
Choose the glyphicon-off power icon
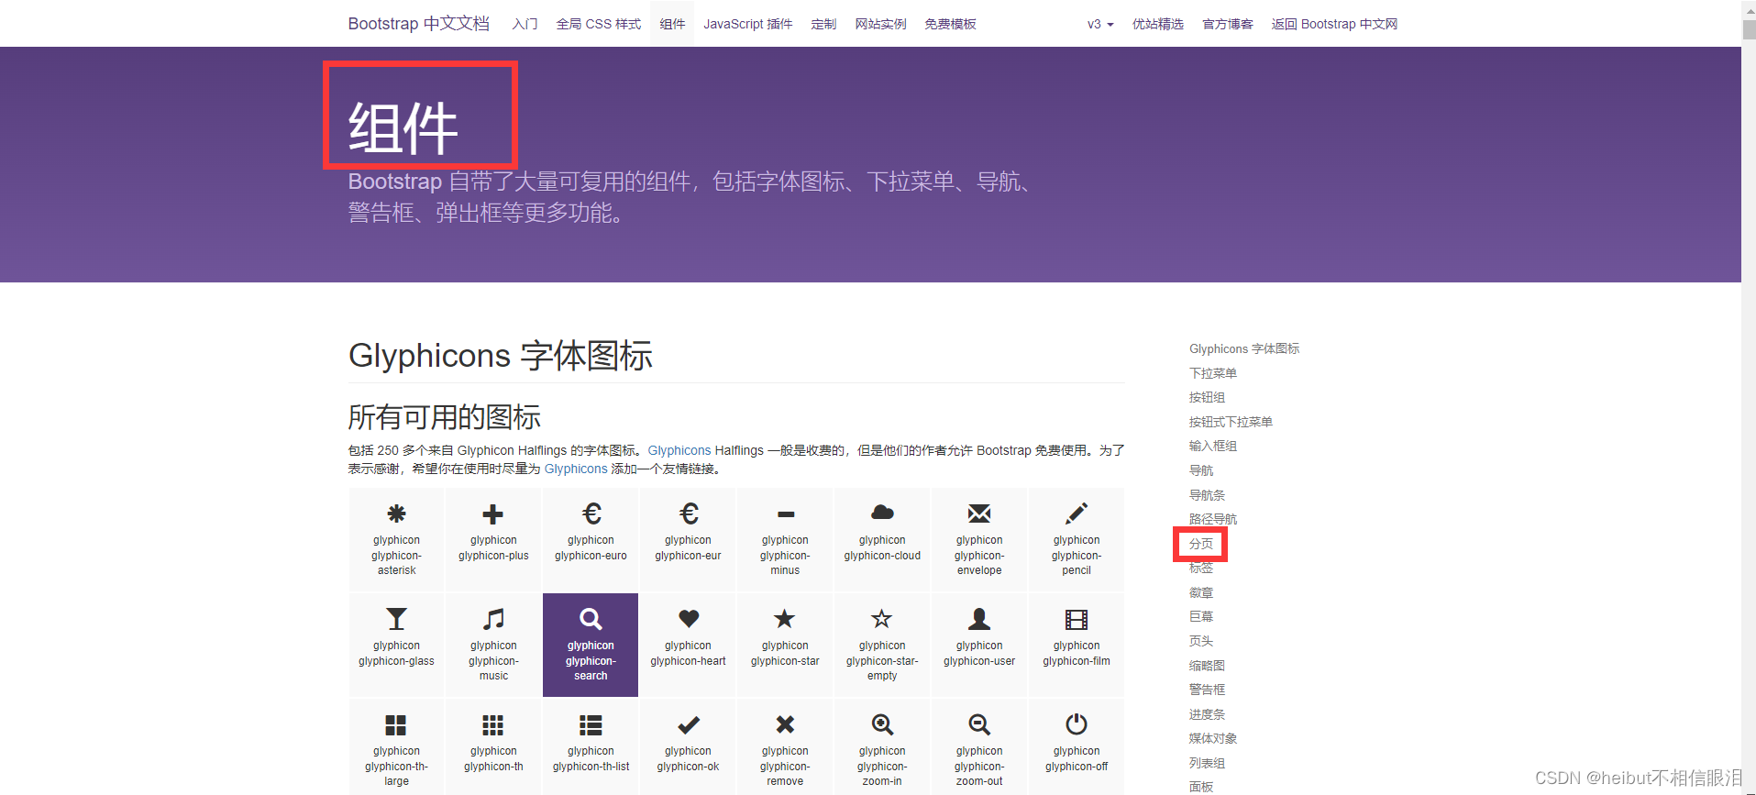[x=1077, y=724]
